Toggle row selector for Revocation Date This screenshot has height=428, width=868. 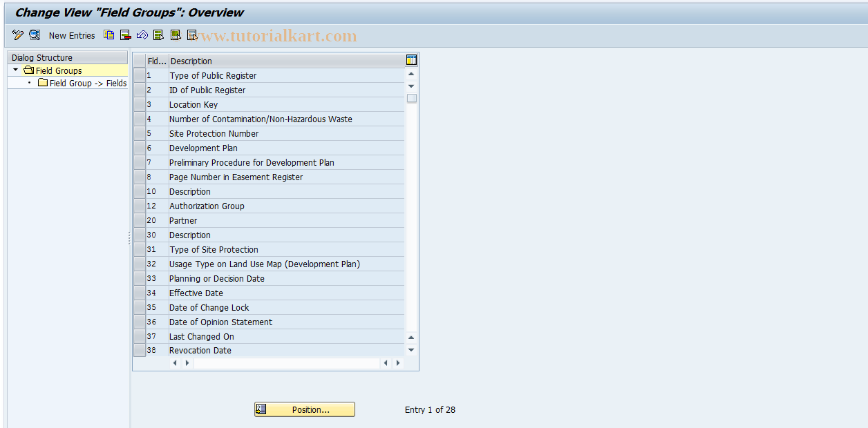point(140,350)
